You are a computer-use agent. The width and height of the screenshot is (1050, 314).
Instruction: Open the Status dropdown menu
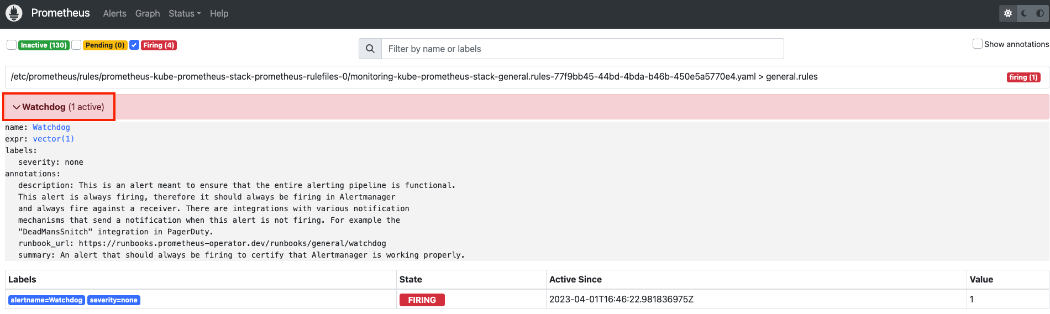coord(185,13)
